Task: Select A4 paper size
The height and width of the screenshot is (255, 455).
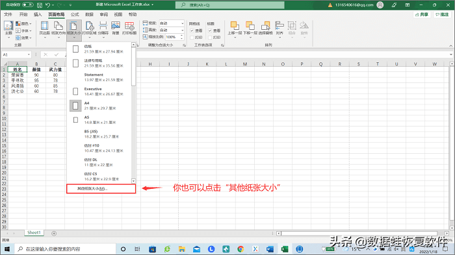Action: [x=99, y=106]
